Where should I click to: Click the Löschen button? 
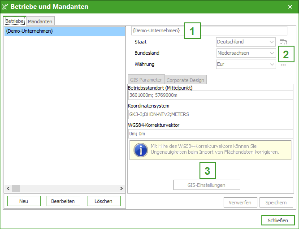click(104, 201)
